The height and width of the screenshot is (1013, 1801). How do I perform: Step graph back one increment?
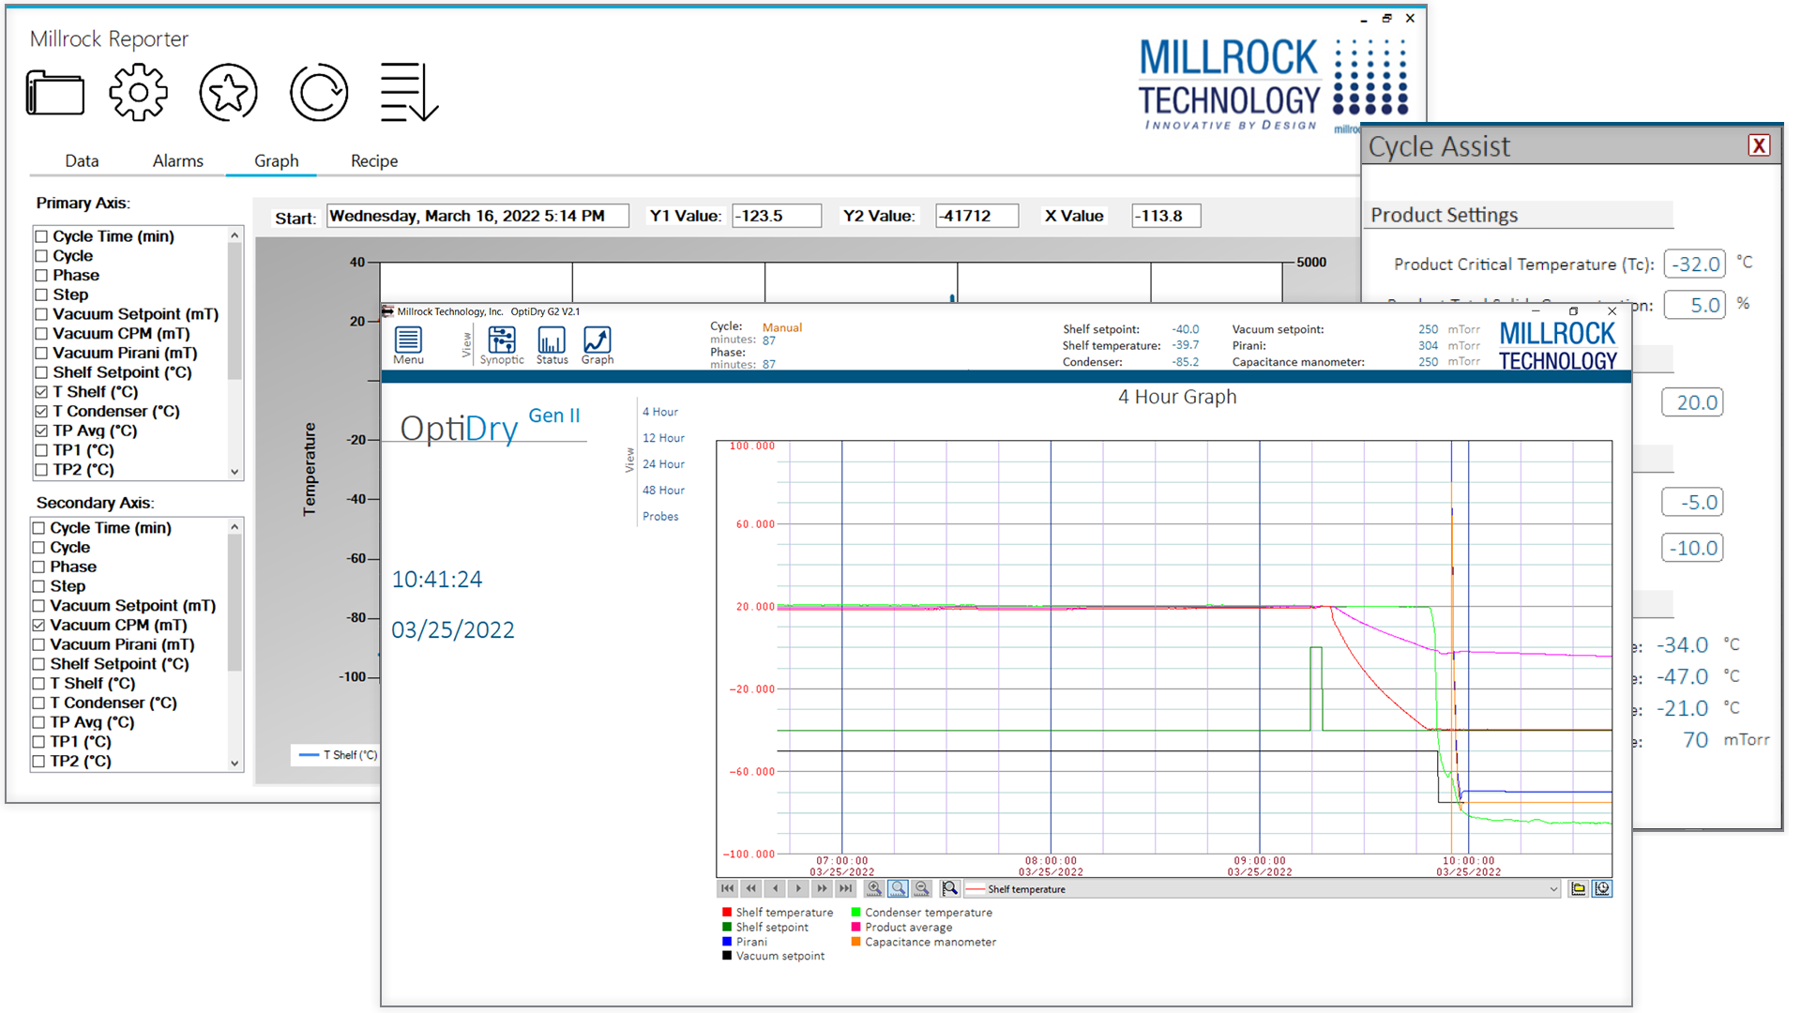click(775, 888)
